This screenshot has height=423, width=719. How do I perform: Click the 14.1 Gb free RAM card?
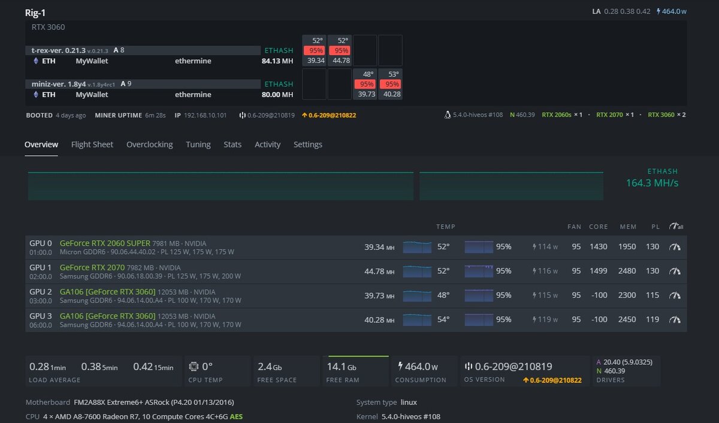[356, 371]
